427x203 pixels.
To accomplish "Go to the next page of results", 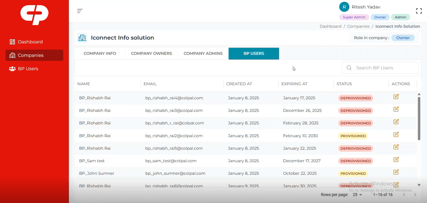I will point(415,195).
